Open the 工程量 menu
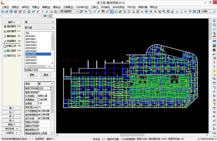 (x=68, y=7)
